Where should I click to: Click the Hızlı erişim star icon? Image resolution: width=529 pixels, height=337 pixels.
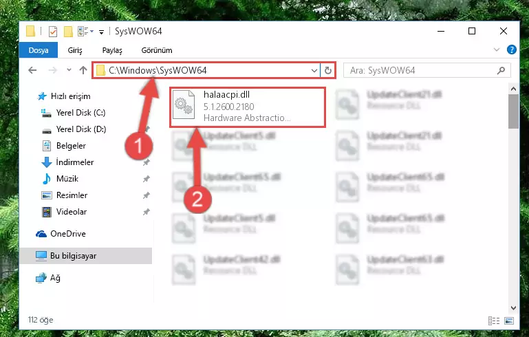42,96
